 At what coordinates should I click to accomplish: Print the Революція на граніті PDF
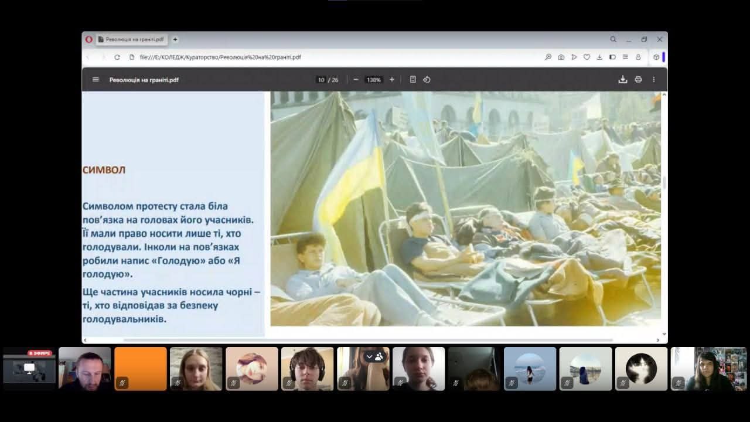pyautogui.click(x=638, y=80)
